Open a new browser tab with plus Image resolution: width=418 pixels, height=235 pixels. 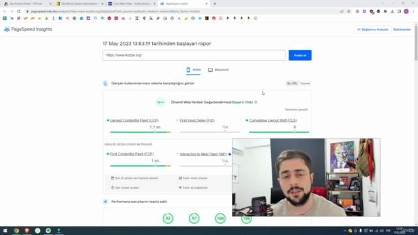click(x=215, y=4)
